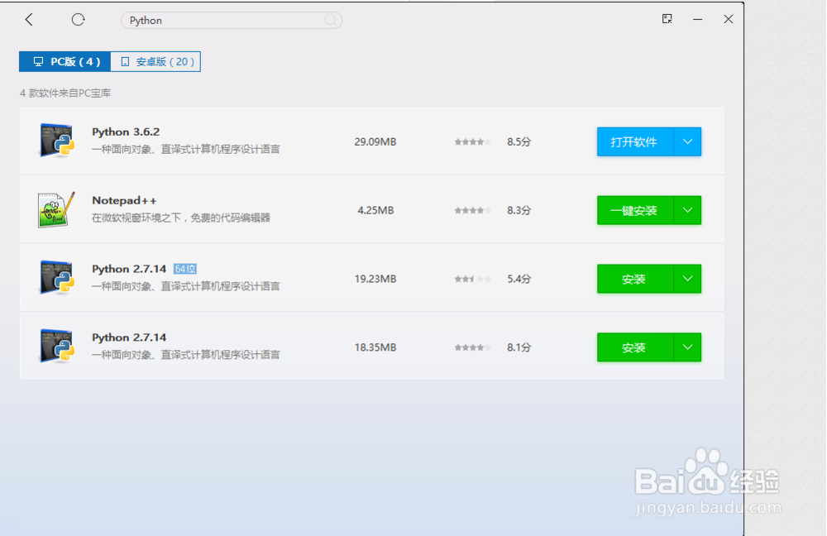Expand dropdown next to 一键安装 button
The width and height of the screenshot is (827, 536).
click(688, 210)
